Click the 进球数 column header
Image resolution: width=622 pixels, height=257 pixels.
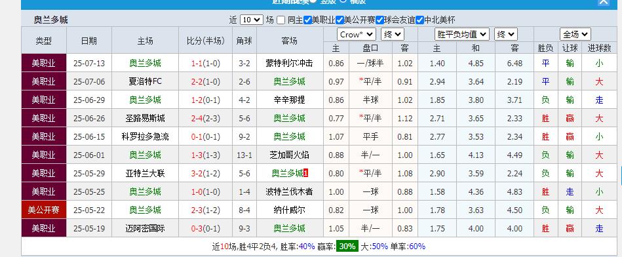point(599,48)
